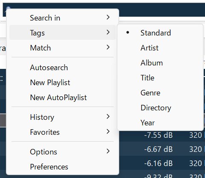Select Genre tag search mode
Viewport: 205px width, 178px height.
[160, 93]
